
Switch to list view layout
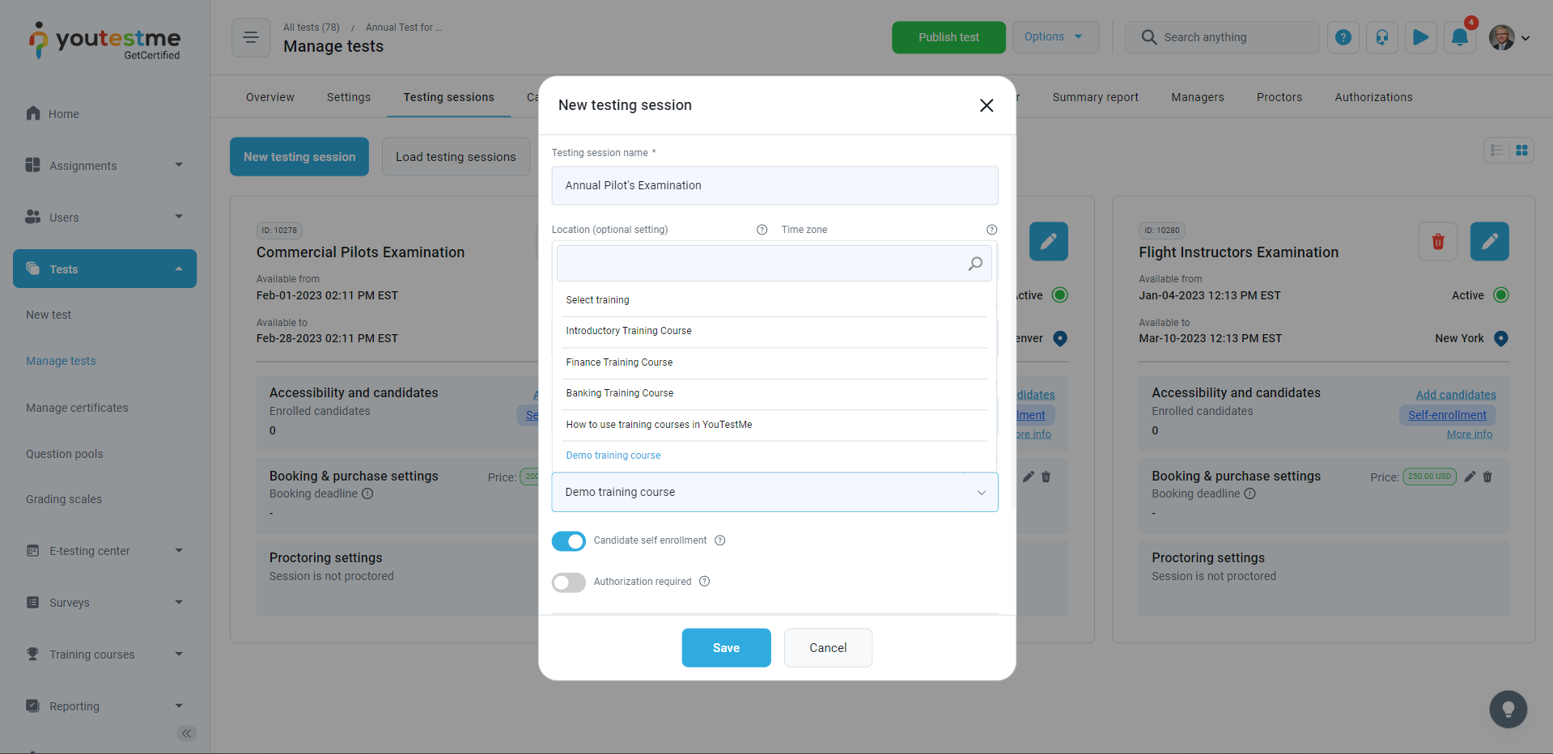(1496, 150)
